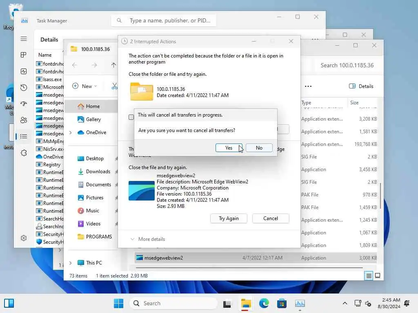Open the clock showing 2:45 AM
The image size is (418, 313).
[x=389, y=303]
